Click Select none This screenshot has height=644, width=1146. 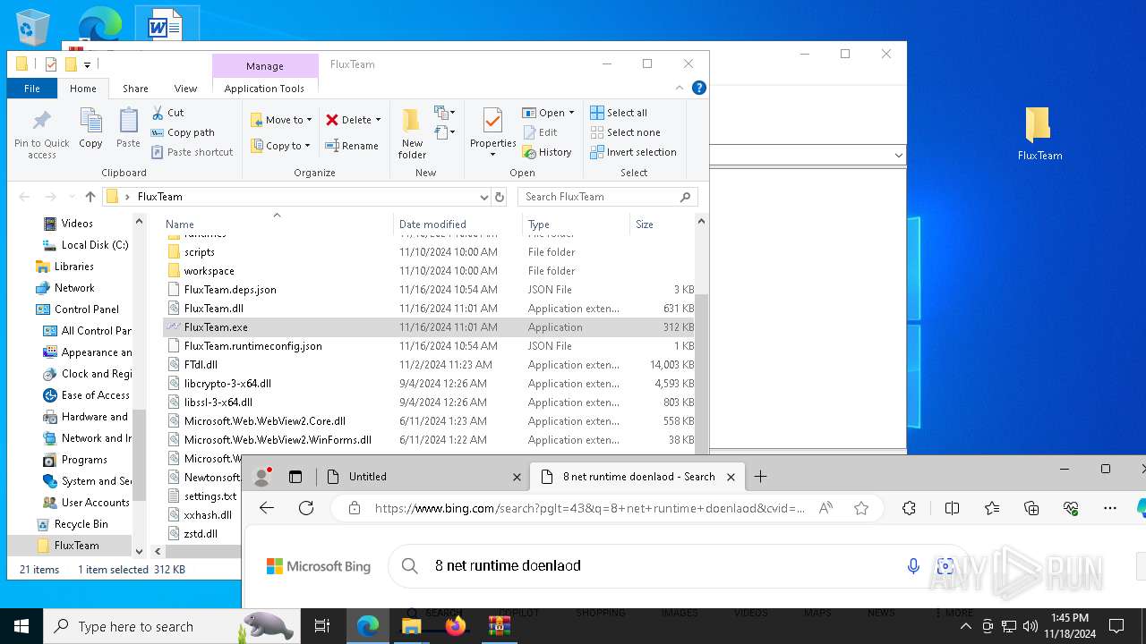point(625,132)
